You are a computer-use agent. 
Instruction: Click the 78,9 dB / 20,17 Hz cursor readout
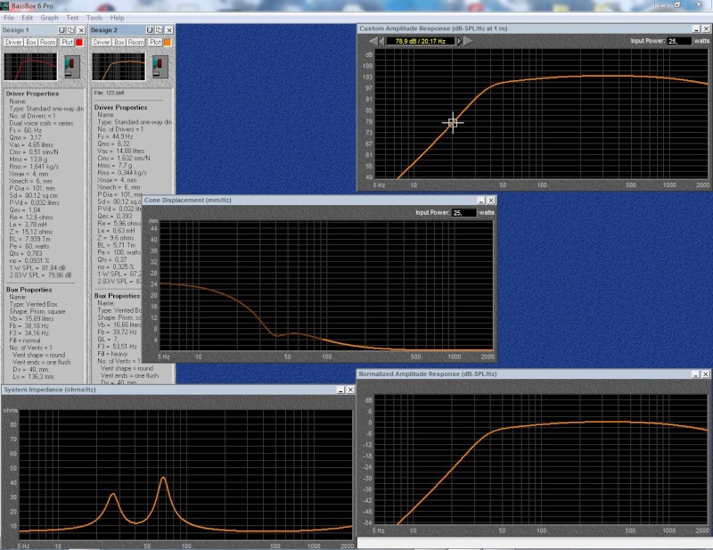[421, 41]
